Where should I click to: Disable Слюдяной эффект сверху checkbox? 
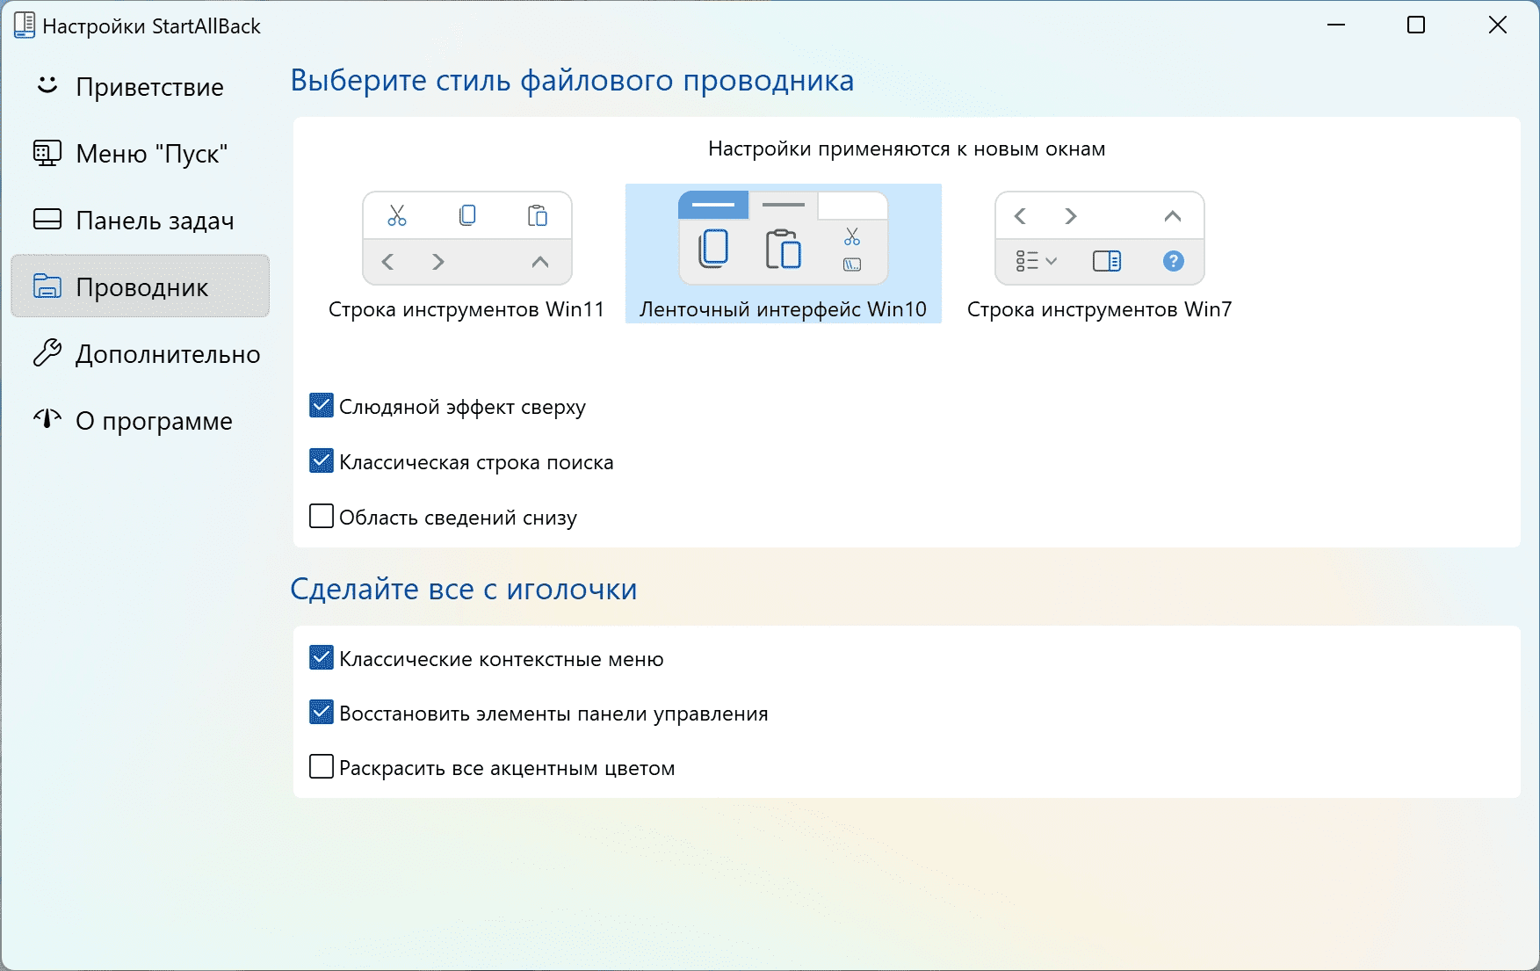click(322, 405)
